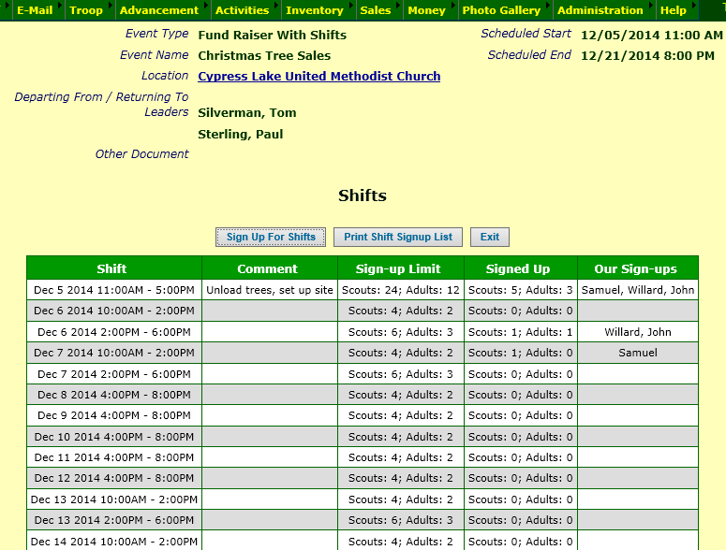Click scheduled end 12/21/2014 8:00 PM
726x550 pixels.
647,55
